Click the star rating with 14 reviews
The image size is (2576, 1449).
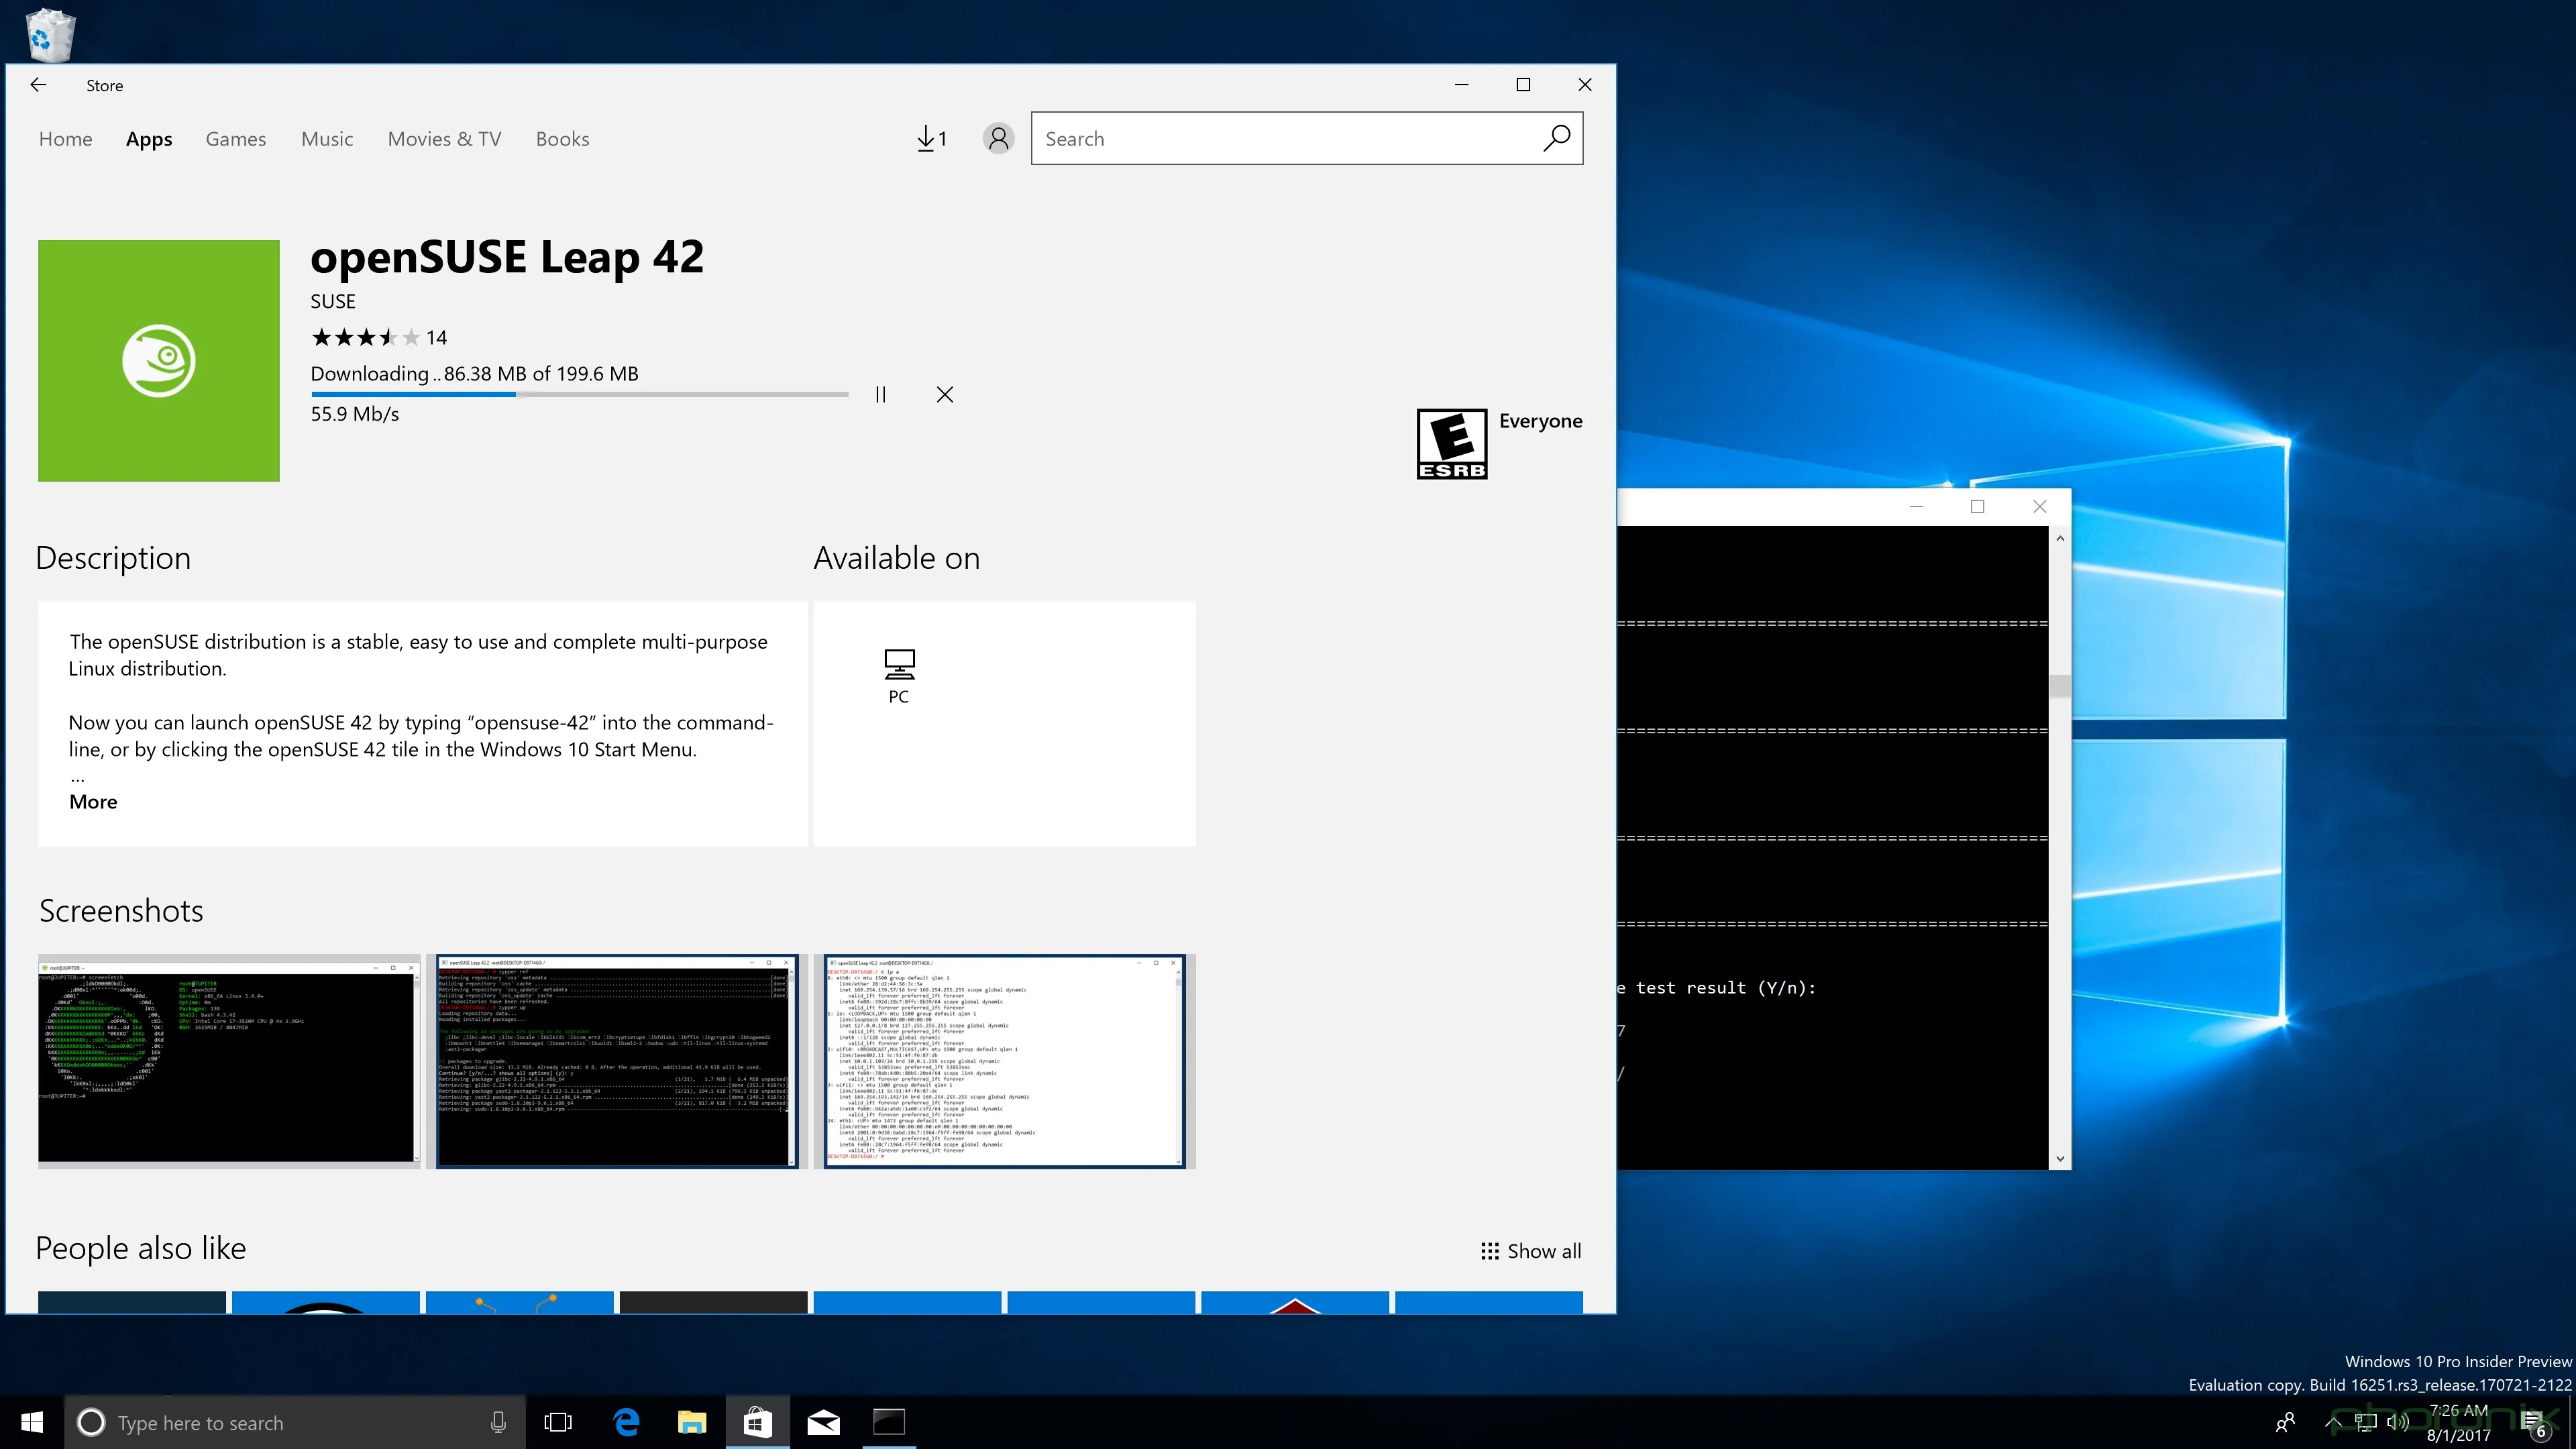coord(379,337)
